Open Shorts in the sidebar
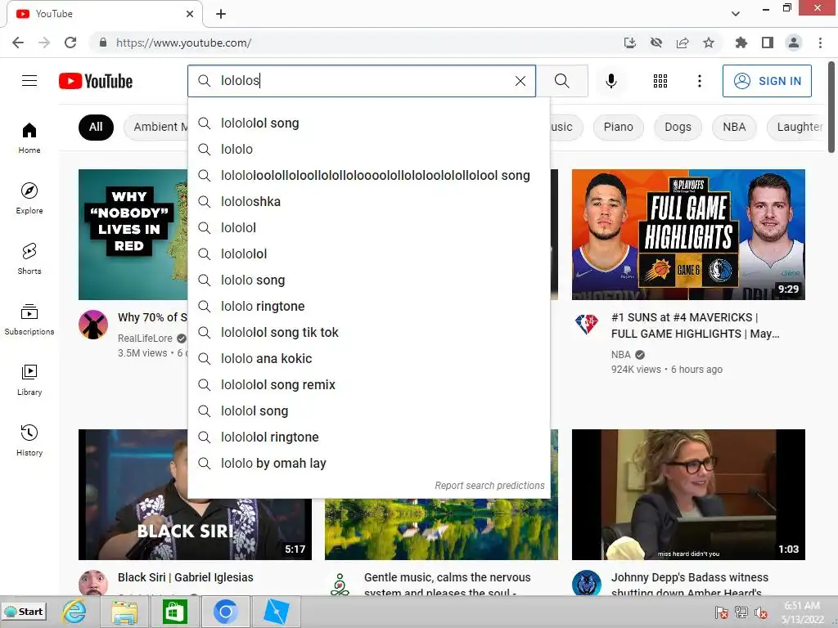 click(x=29, y=259)
